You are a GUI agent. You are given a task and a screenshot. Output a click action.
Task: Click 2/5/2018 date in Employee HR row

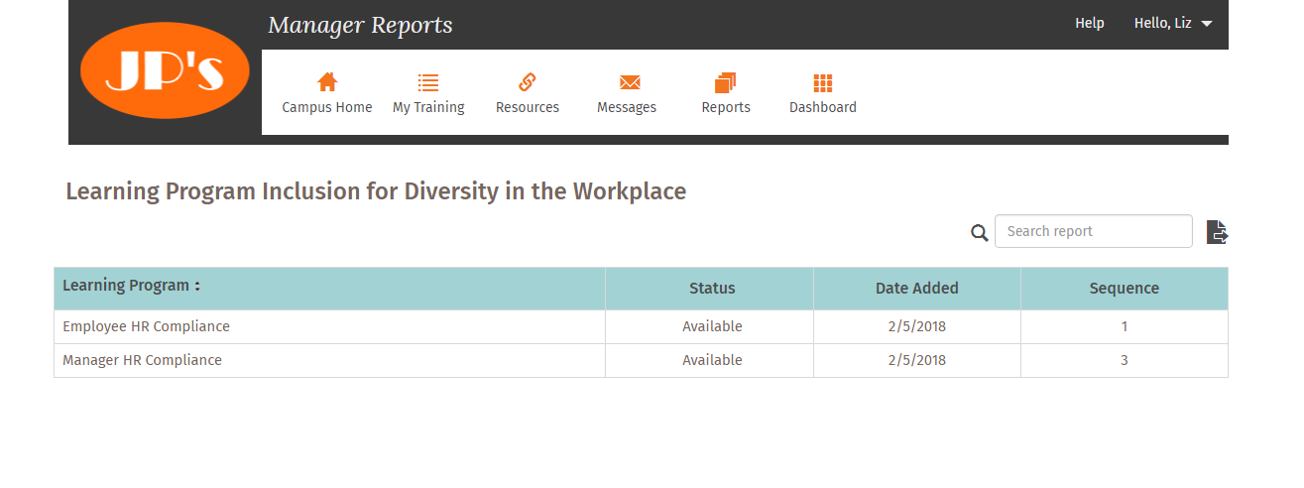(x=917, y=326)
